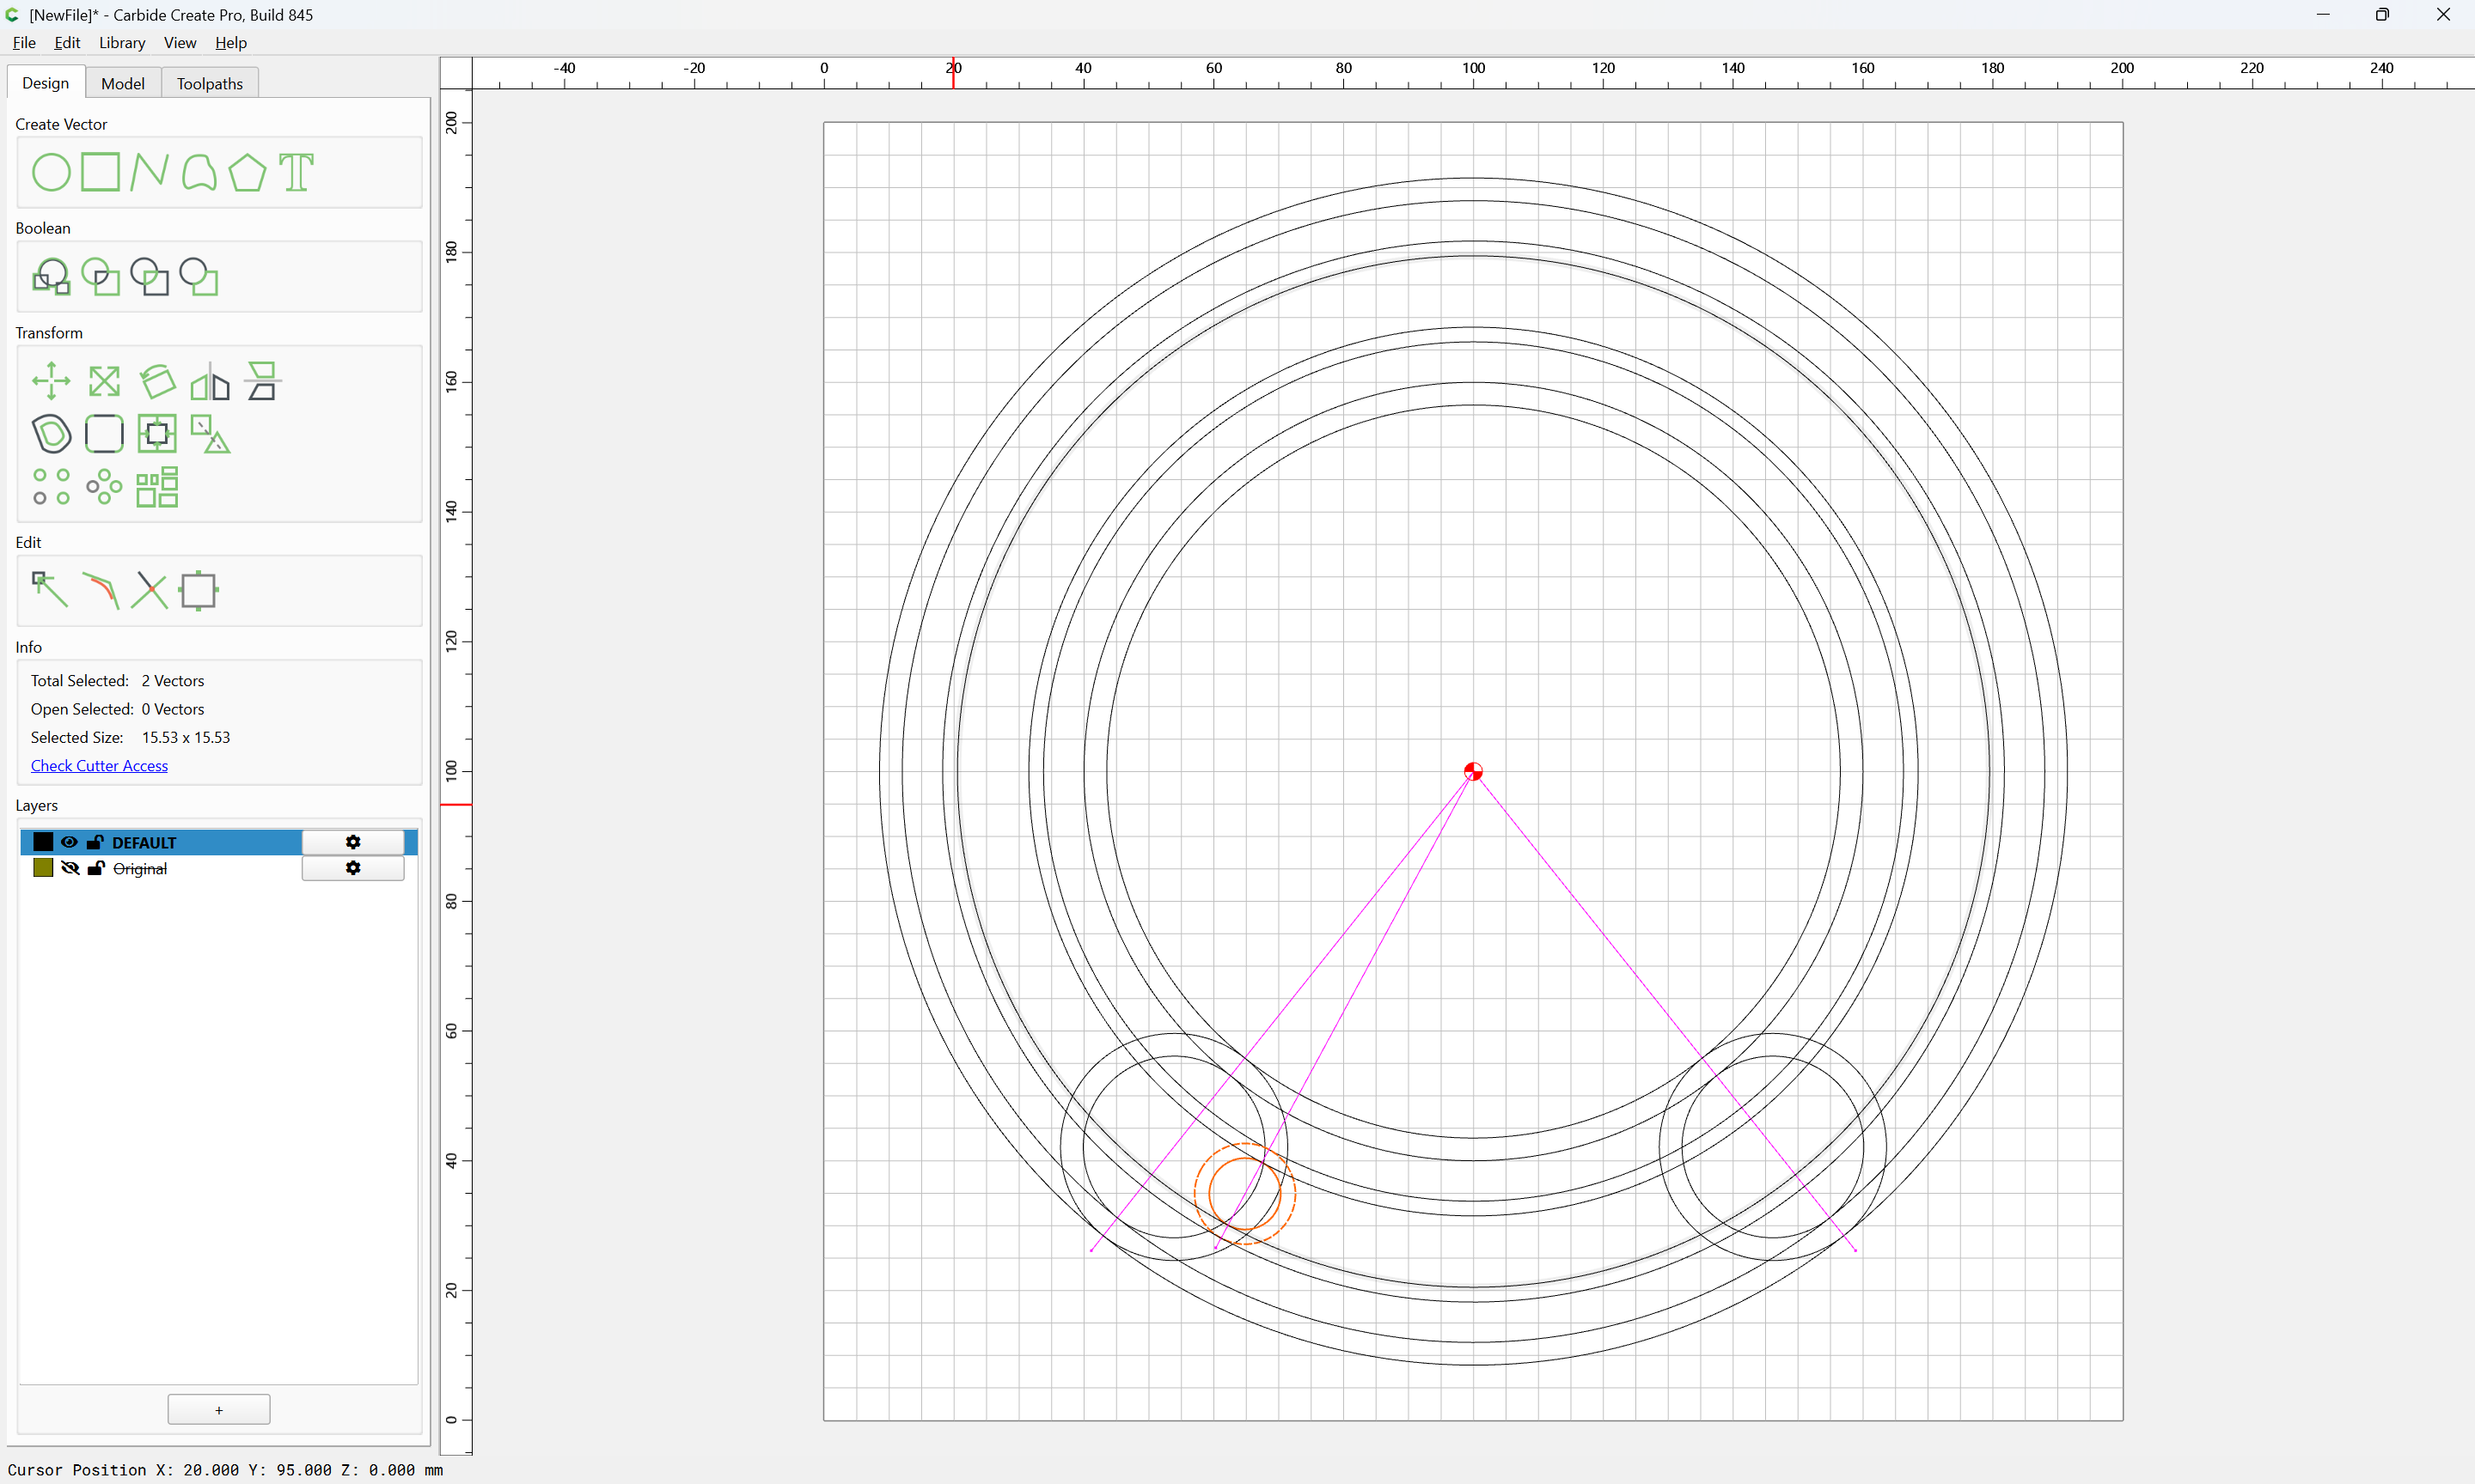
Task: Click the Check Cutter Access link
Action: point(99,765)
